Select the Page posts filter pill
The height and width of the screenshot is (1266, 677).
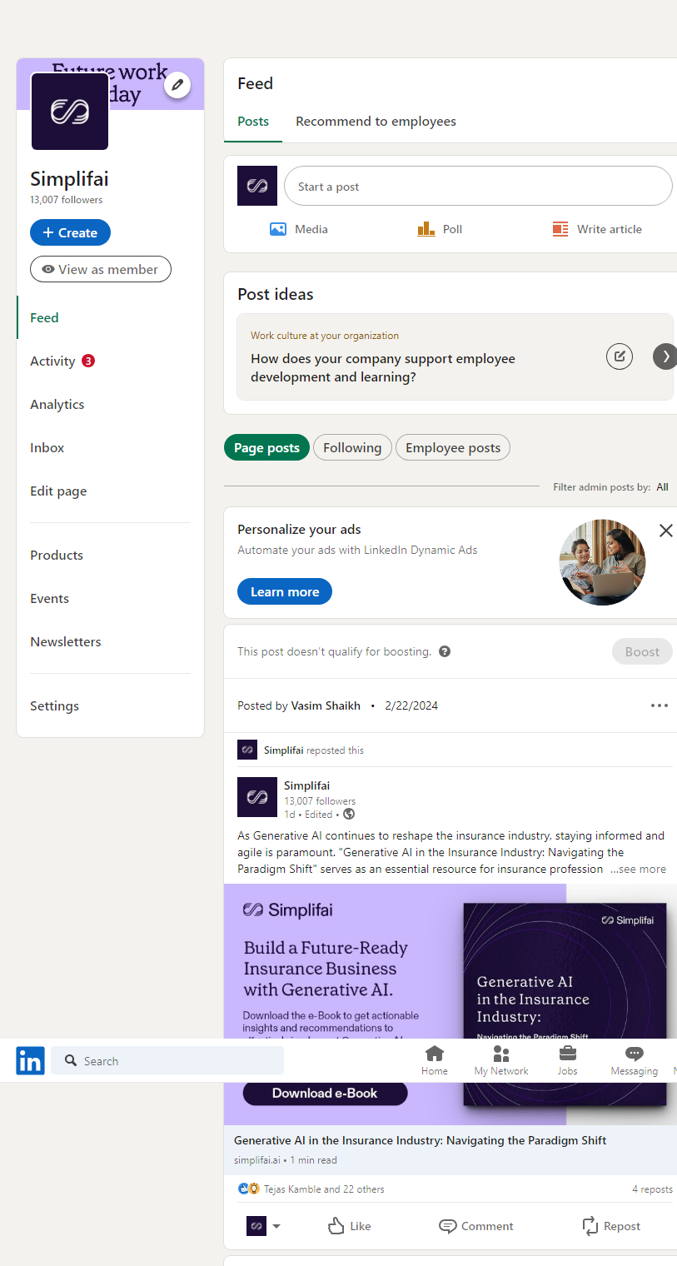point(266,447)
